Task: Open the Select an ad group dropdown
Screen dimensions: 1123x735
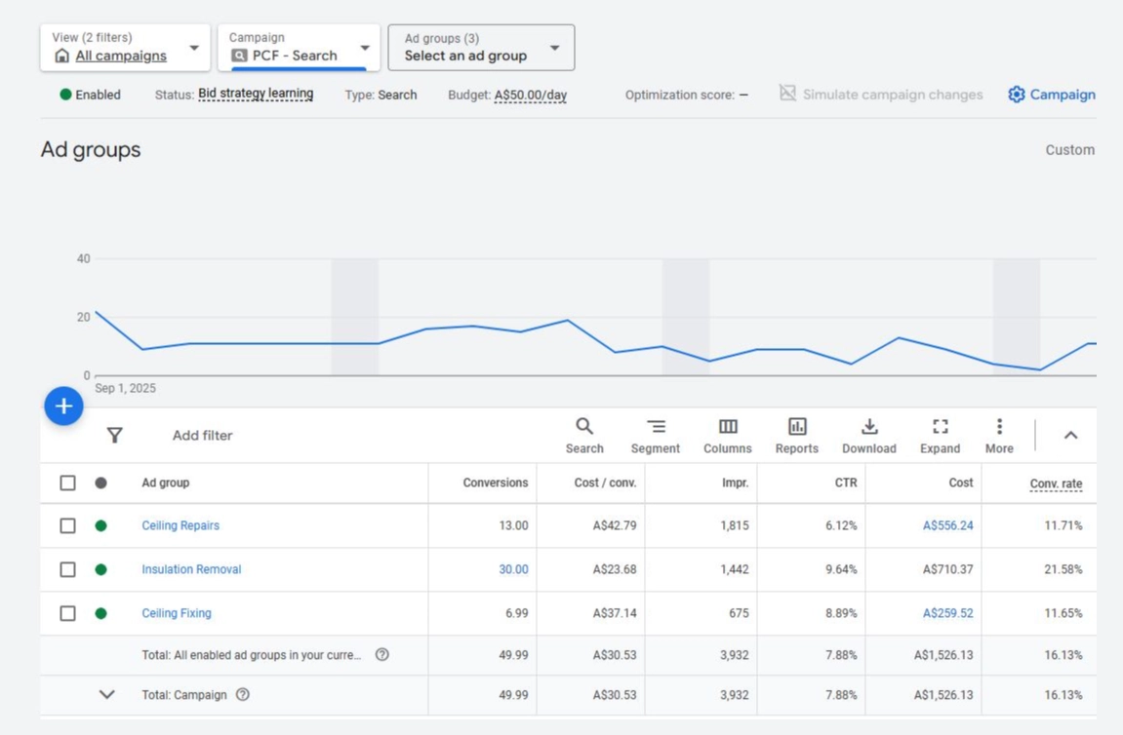Action: click(481, 48)
